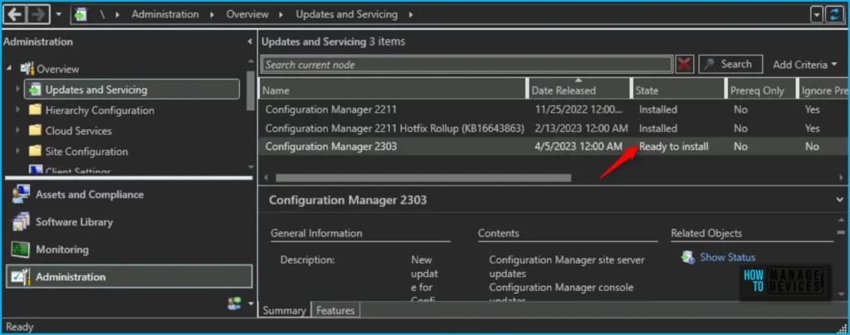Click the Site Configuration folder icon
The height and width of the screenshot is (335, 850).
tap(35, 151)
